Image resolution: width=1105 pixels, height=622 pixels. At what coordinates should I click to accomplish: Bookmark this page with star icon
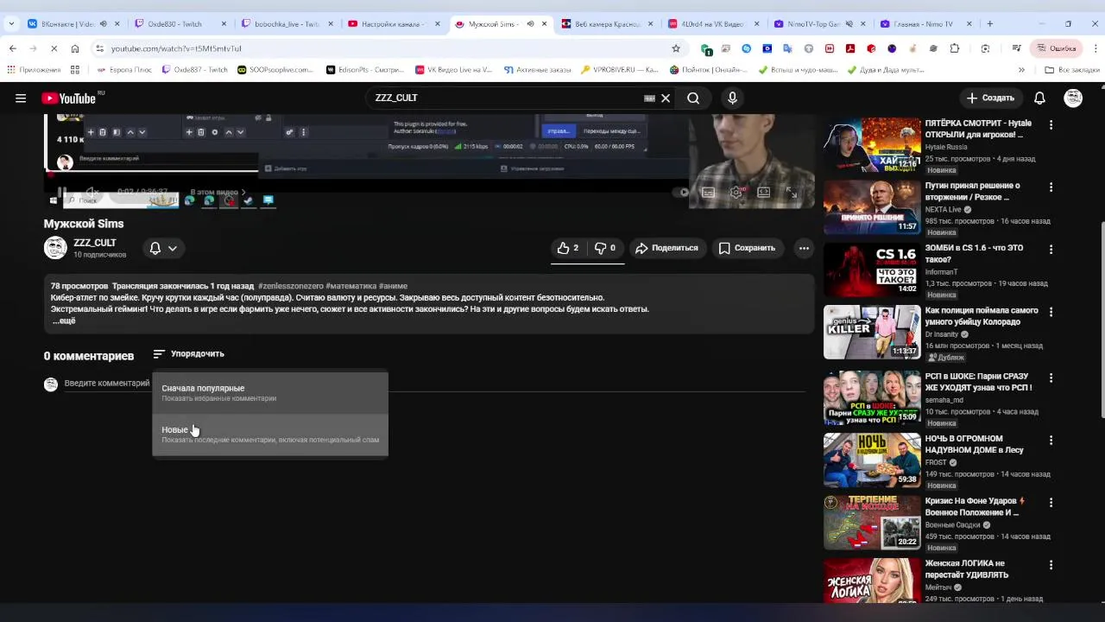(x=675, y=48)
